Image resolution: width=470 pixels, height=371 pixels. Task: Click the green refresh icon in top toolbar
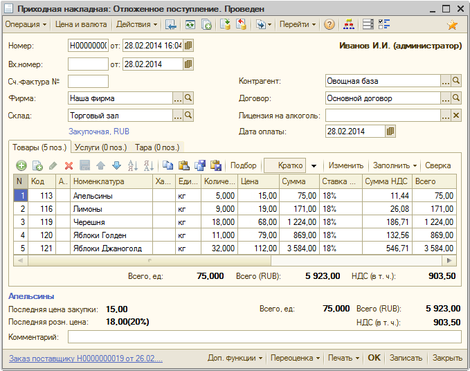pos(190,24)
